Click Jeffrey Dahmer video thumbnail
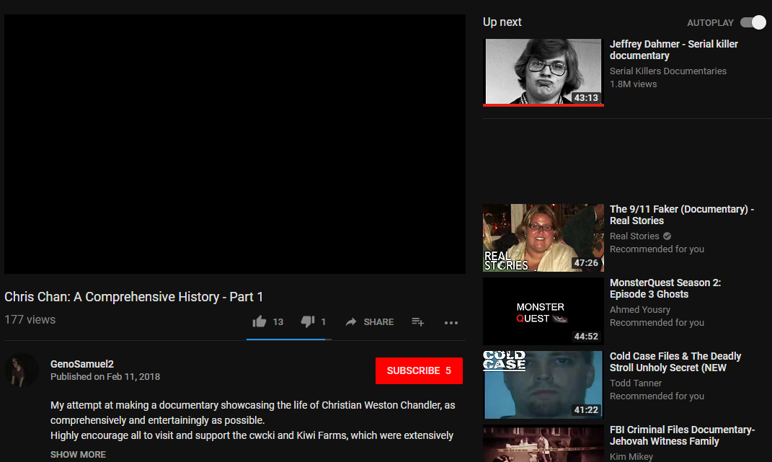Viewport: 772px width, 462px height. (x=543, y=72)
